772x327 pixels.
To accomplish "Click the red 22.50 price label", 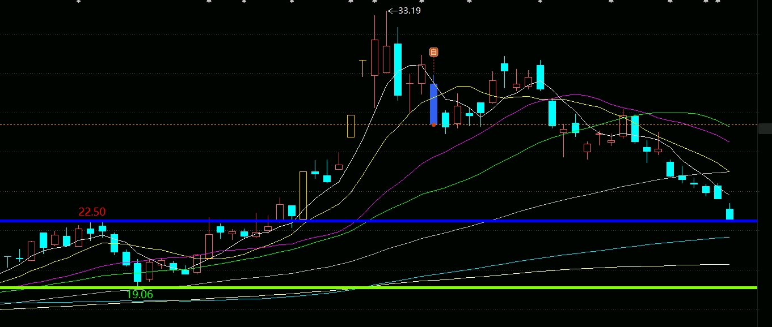I will pyautogui.click(x=92, y=212).
